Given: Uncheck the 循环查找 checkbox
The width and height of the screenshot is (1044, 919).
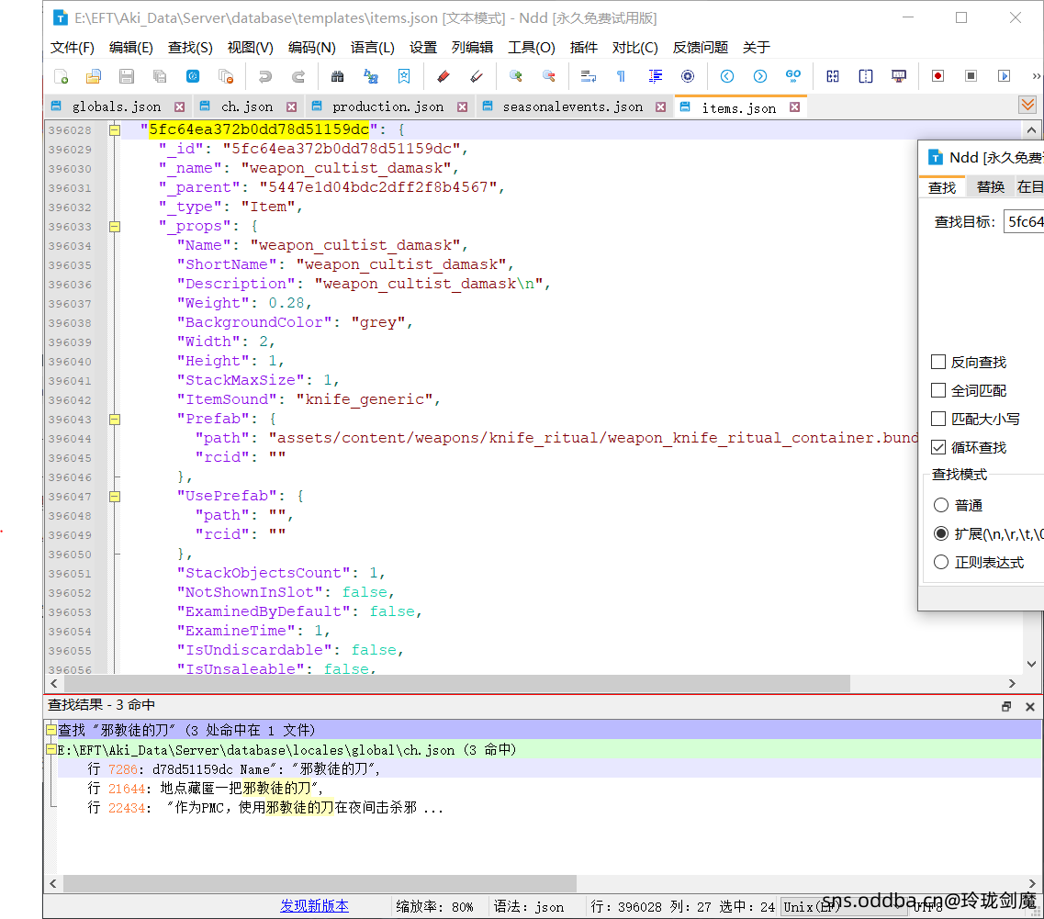Looking at the screenshot, I should coord(938,447).
